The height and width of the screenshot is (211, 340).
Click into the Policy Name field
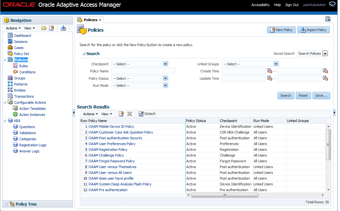143,71
